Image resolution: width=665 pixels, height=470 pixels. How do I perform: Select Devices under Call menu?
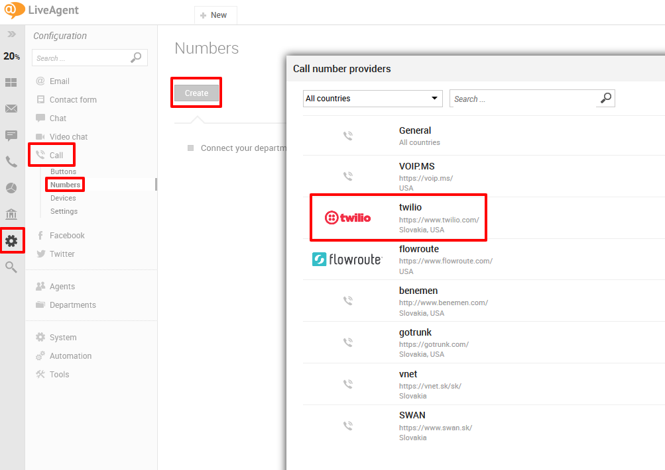point(63,198)
